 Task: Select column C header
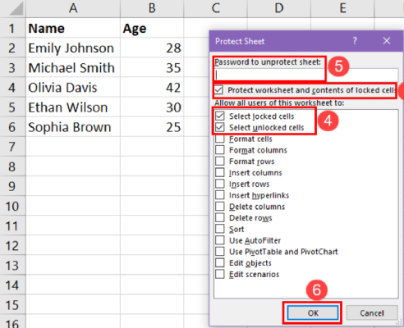click(215, 8)
